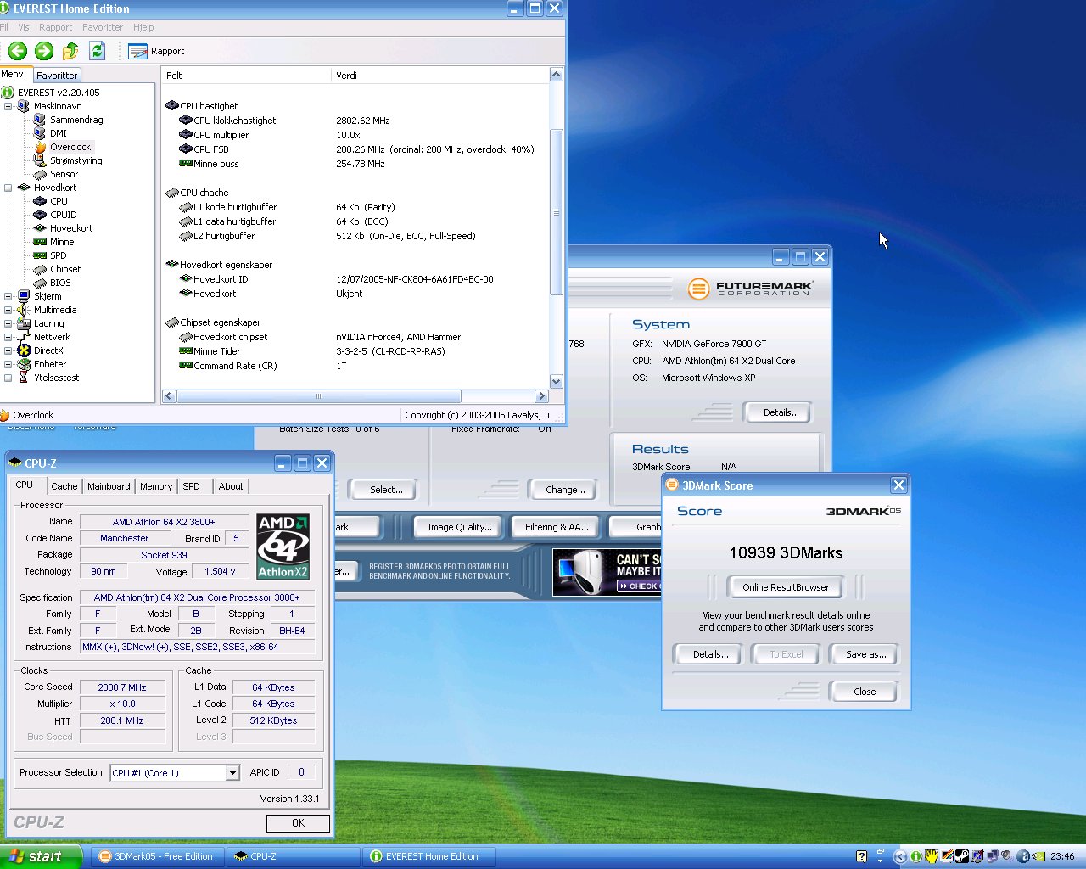Click the Refresh icon in EVEREST toolbar
Image resolution: width=1086 pixels, height=869 pixels.
coord(98,51)
